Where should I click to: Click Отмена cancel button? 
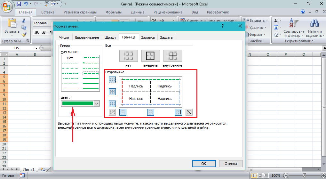coord(231,164)
